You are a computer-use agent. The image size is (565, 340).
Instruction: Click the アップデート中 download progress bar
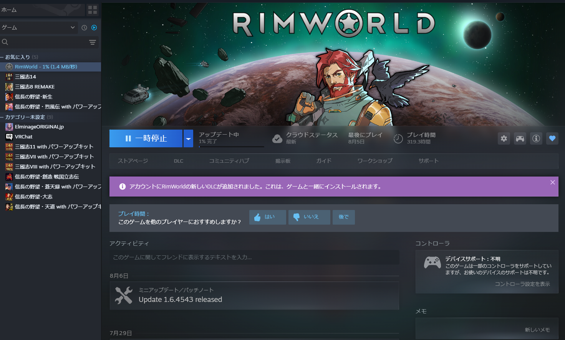coord(231,147)
